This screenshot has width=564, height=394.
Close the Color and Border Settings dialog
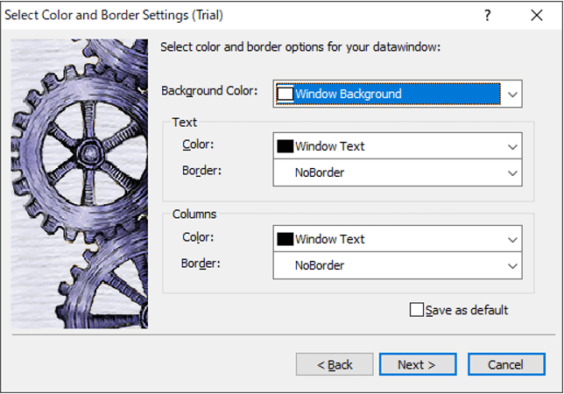tap(537, 15)
